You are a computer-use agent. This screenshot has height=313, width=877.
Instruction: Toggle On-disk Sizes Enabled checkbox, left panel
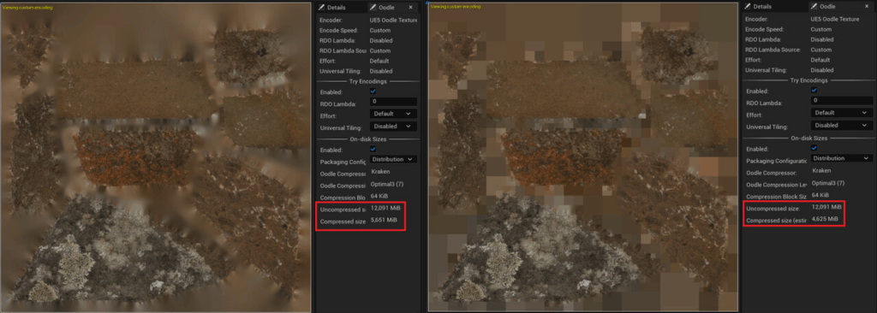pyautogui.click(x=373, y=150)
